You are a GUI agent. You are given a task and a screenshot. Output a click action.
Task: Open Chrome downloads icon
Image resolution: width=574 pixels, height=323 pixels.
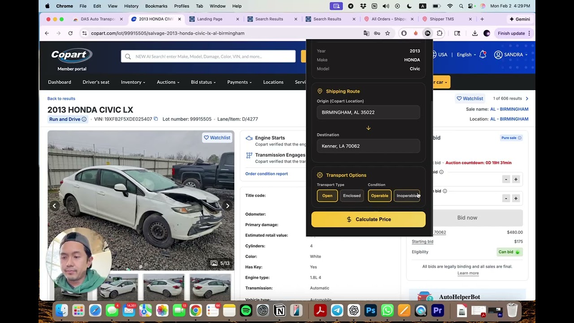(x=475, y=33)
